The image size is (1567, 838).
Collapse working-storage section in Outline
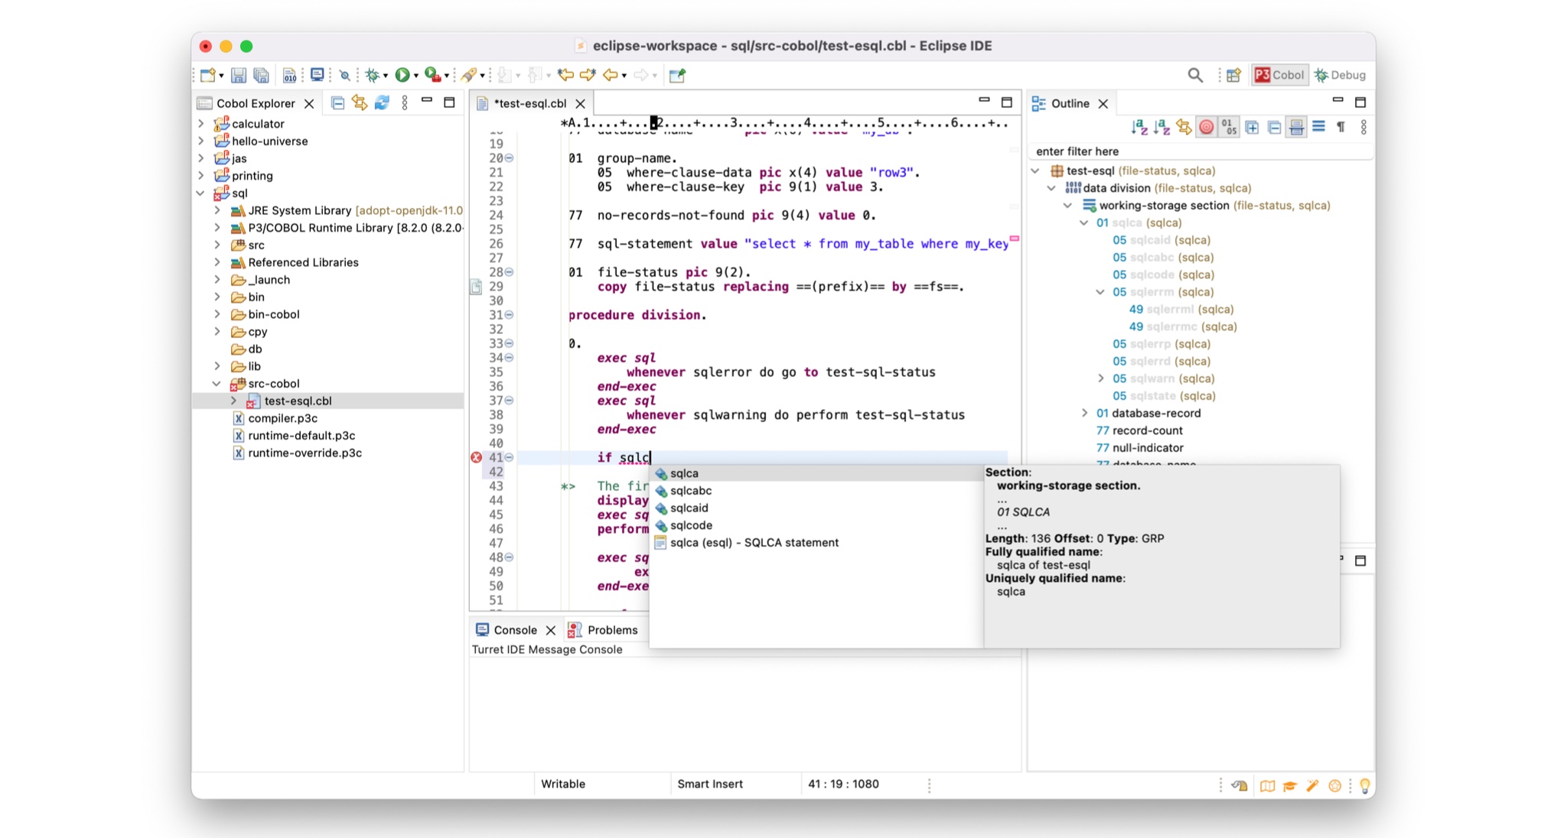pyautogui.click(x=1068, y=205)
